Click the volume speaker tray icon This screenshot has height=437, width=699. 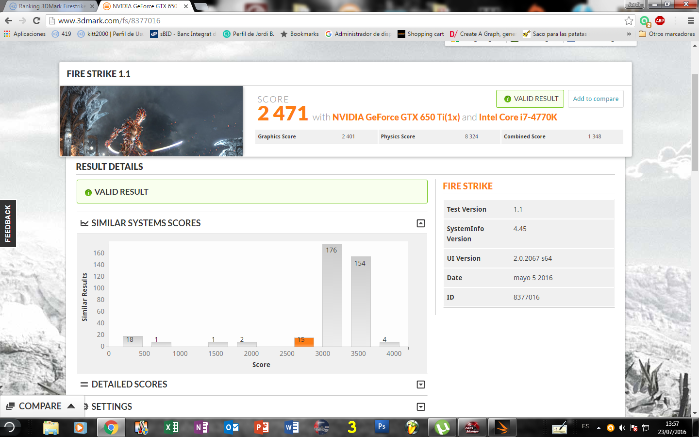pyautogui.click(x=622, y=428)
